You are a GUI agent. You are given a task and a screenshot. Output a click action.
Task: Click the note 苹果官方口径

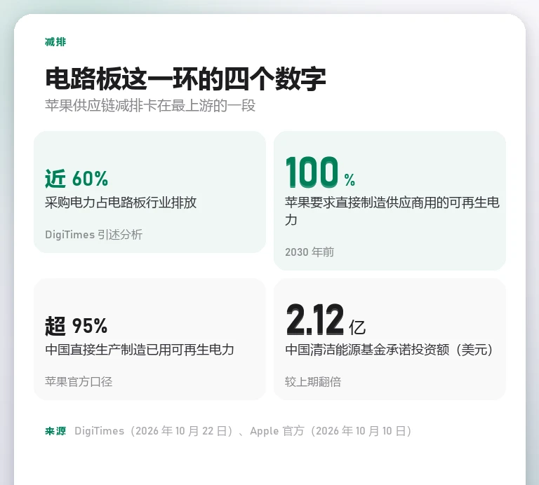[79, 382]
